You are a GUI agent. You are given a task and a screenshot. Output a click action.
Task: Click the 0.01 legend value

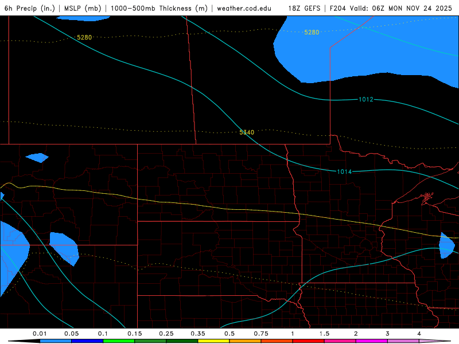pos(40,334)
